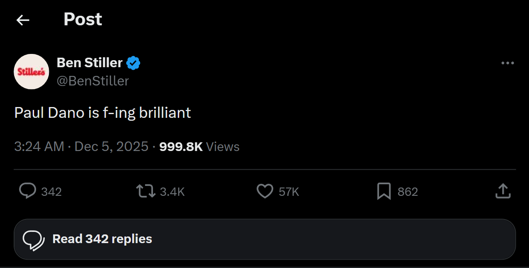Click the 342 reply count
Viewport: 529px width, 268px height.
point(51,192)
